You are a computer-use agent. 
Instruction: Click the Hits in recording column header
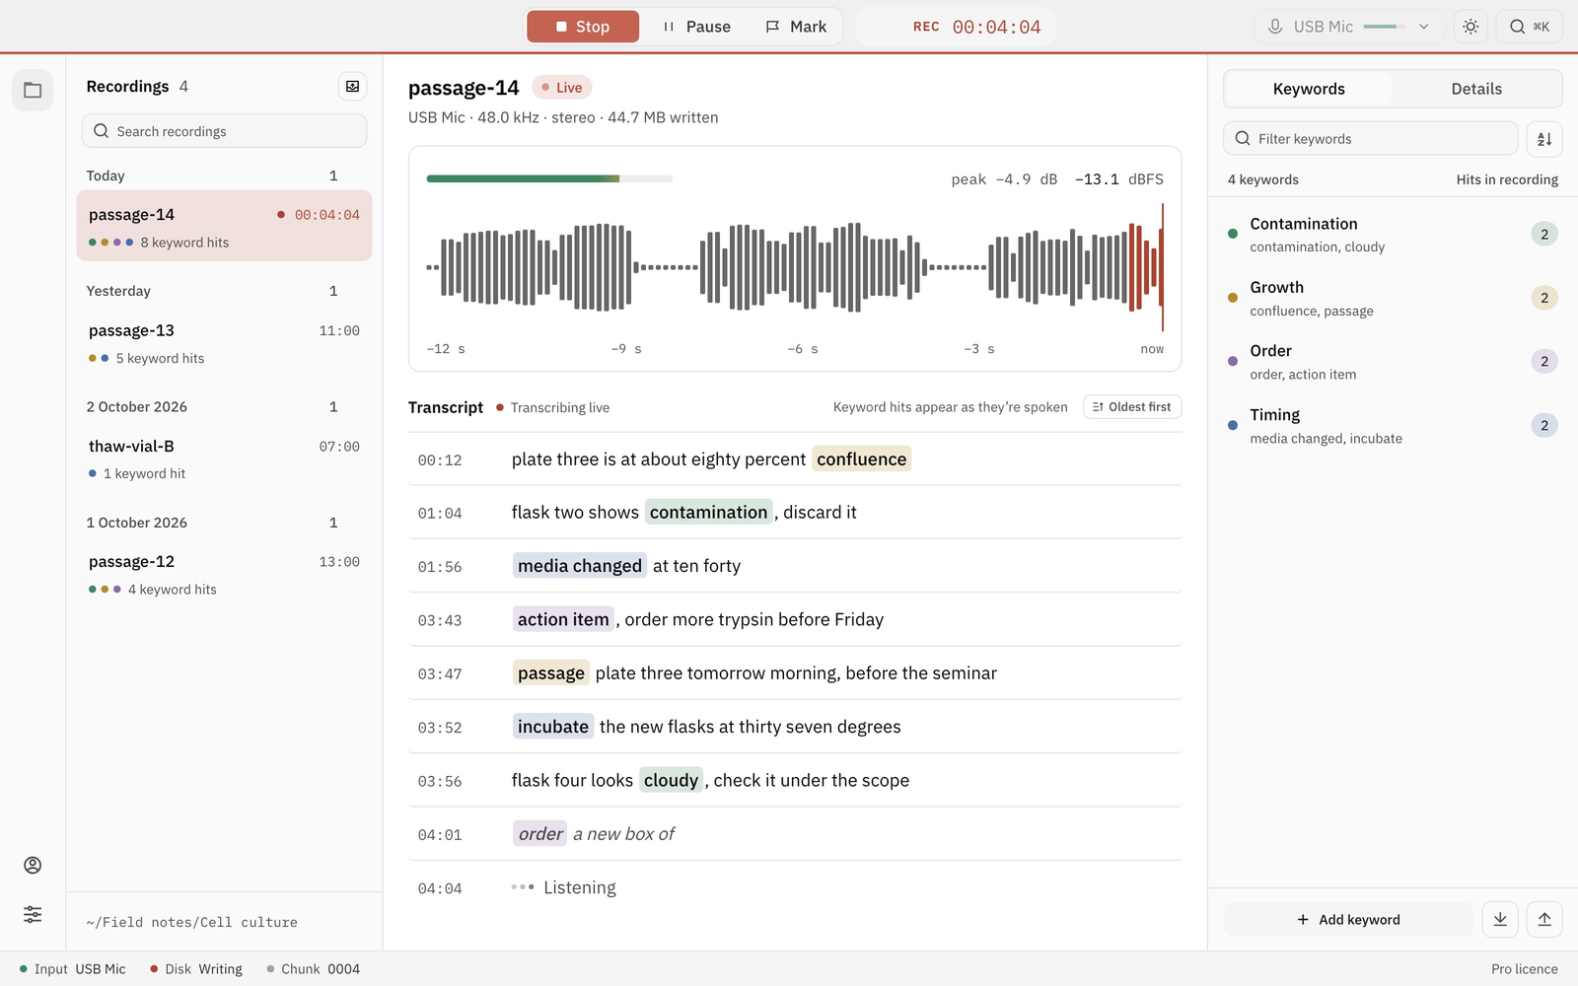pos(1507,179)
